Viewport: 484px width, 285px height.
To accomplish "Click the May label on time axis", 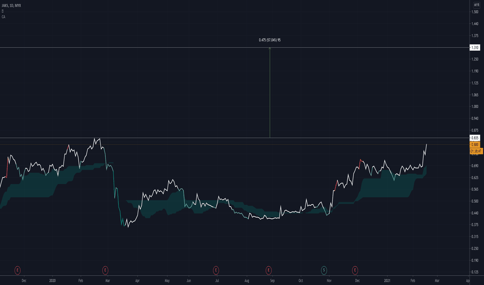I will 167,281.
